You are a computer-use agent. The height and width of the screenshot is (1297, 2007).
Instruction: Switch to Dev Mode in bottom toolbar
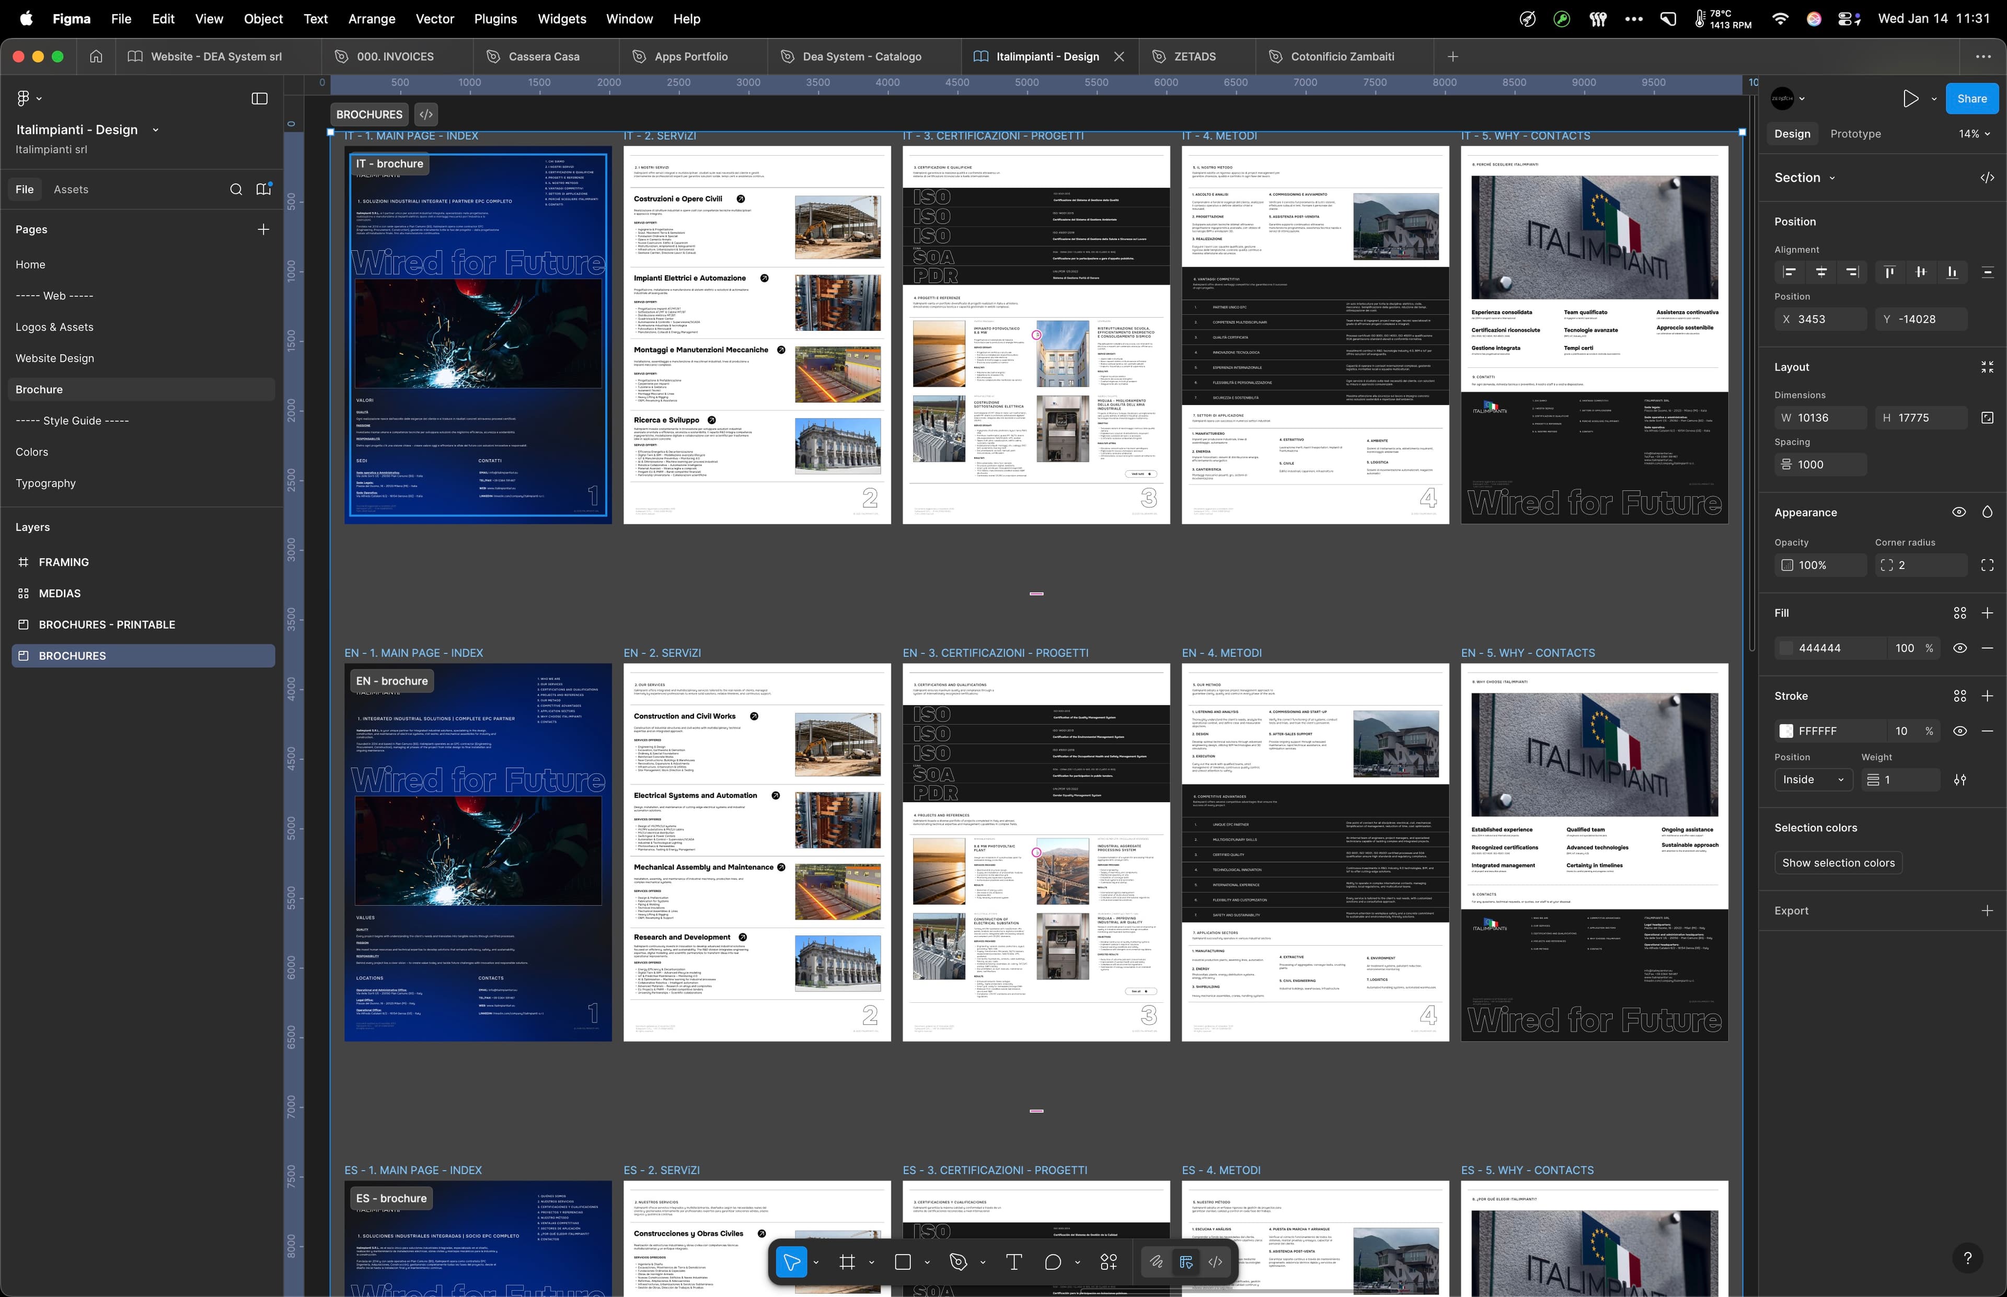coord(1215,1261)
